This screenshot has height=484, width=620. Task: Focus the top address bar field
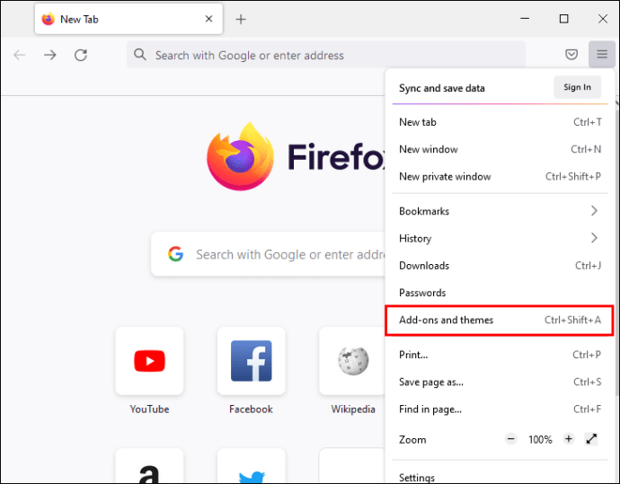click(326, 55)
